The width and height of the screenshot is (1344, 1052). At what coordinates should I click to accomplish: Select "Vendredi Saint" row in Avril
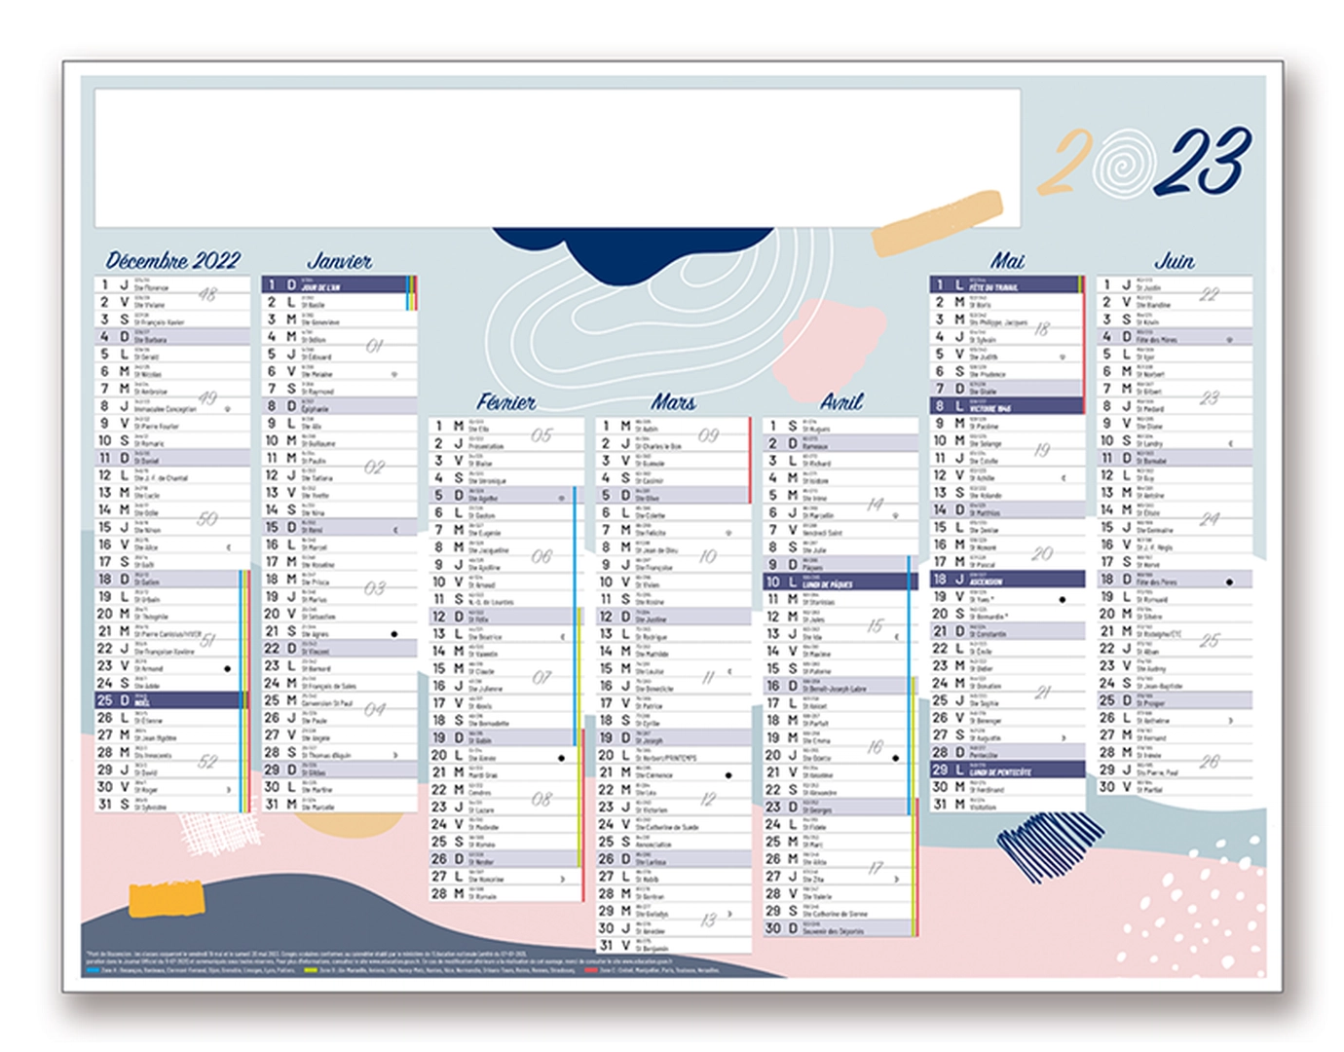pos(840,530)
